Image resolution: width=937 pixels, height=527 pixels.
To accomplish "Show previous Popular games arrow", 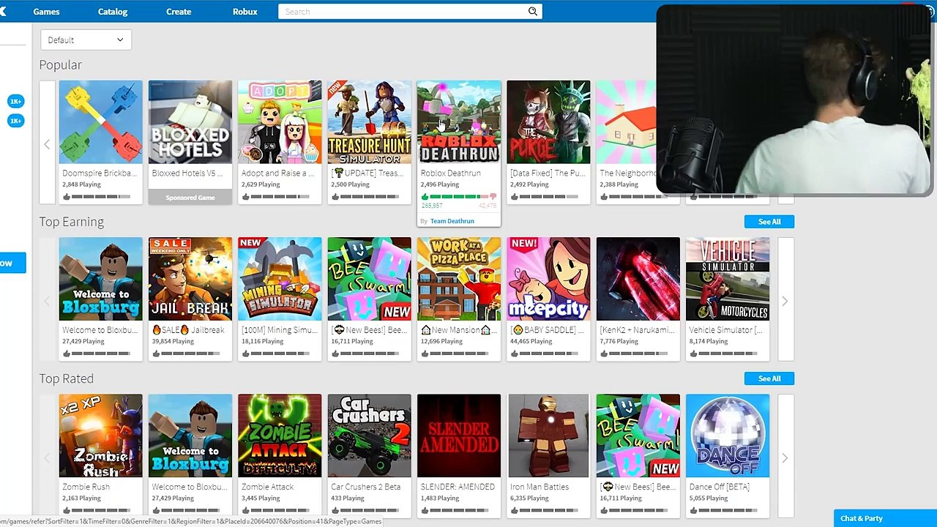I will click(x=47, y=144).
